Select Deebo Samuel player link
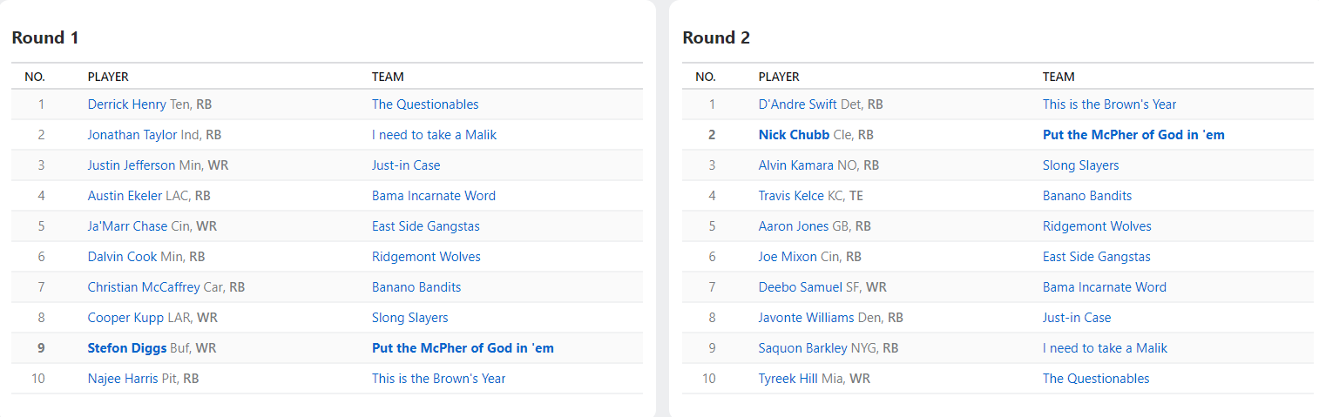Screen dimensions: 1319x417 (x=801, y=287)
